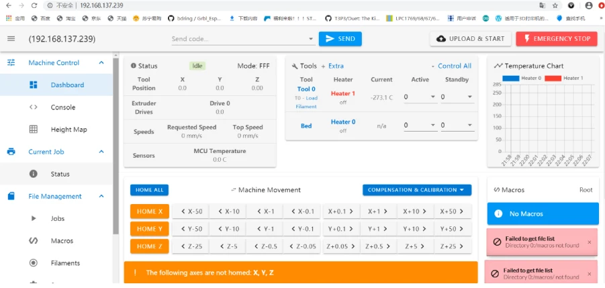This screenshot has width=605, height=288.
Task: Open Bed Standby temperature dropdown
Action: [x=469, y=126]
